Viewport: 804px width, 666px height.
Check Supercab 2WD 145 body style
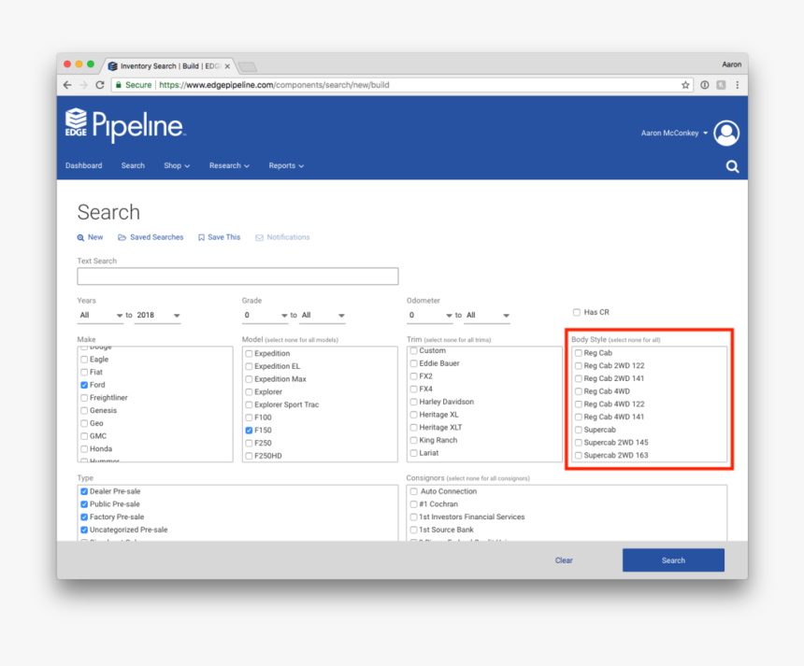(579, 443)
